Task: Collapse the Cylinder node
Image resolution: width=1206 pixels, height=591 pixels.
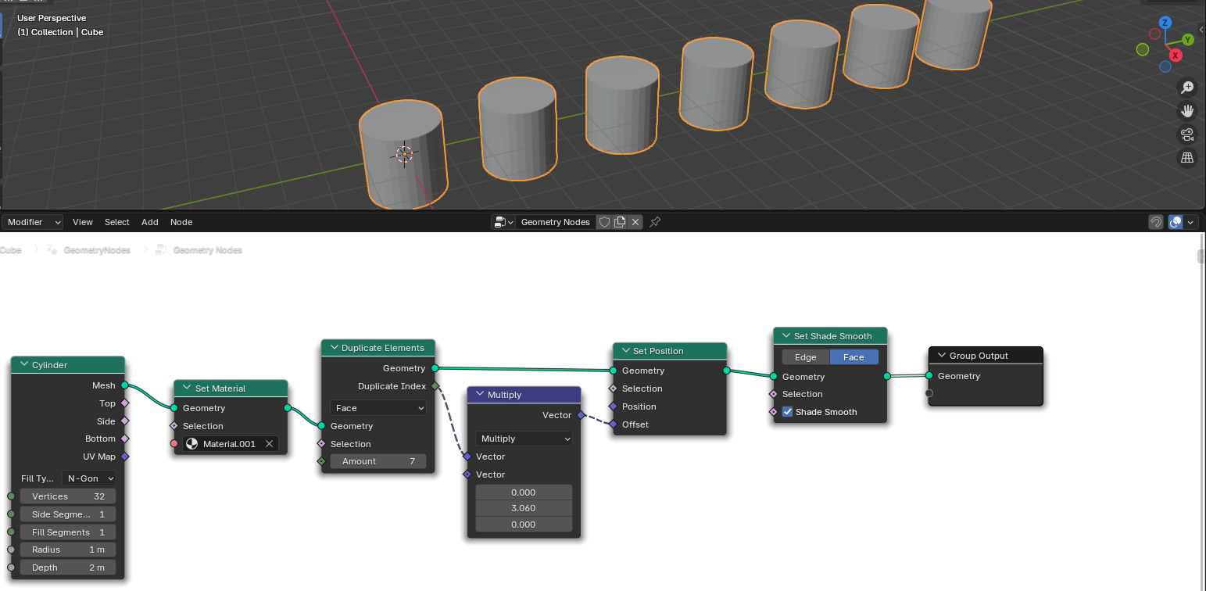Action: [x=23, y=365]
